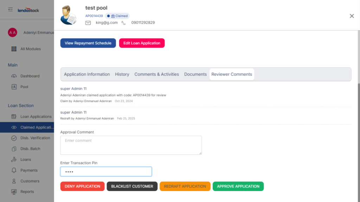Switch to the Application Information tab
Screen dimensions: 360x202
pos(87,74)
